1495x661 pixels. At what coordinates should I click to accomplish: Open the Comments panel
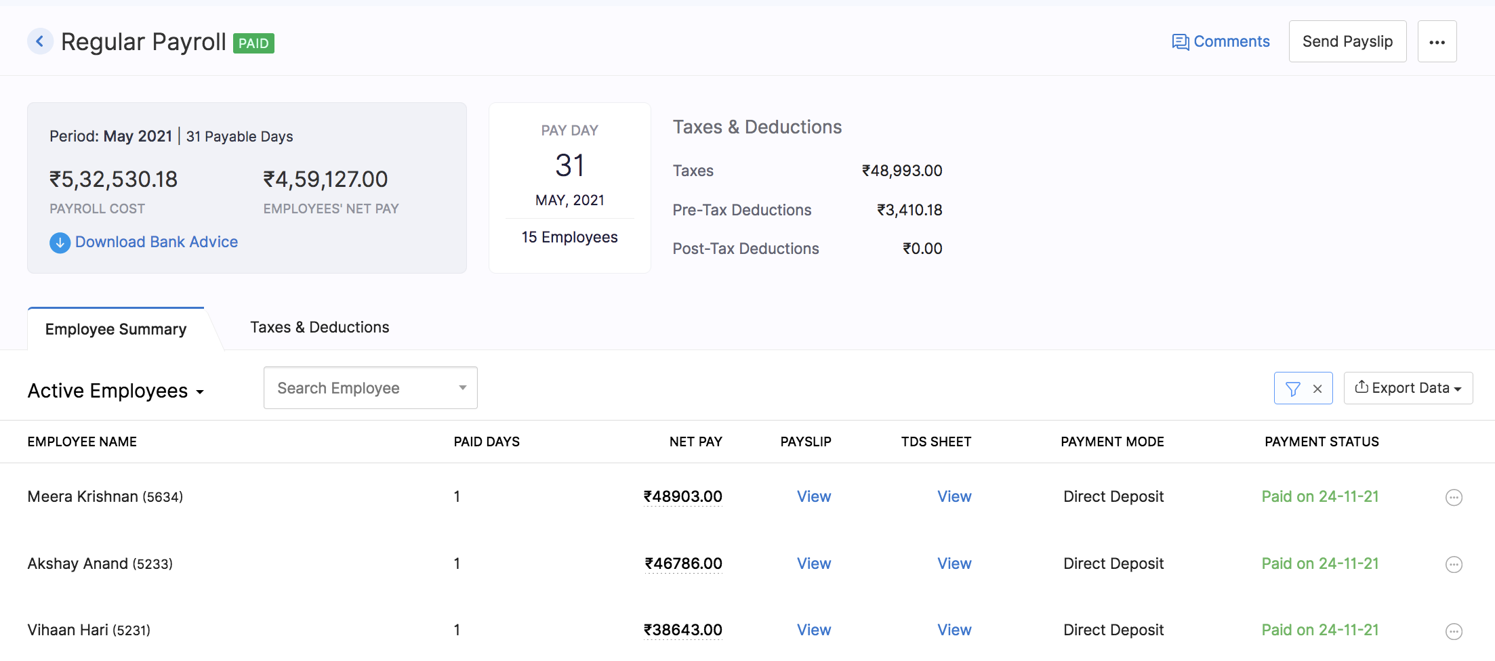[x=1220, y=41]
